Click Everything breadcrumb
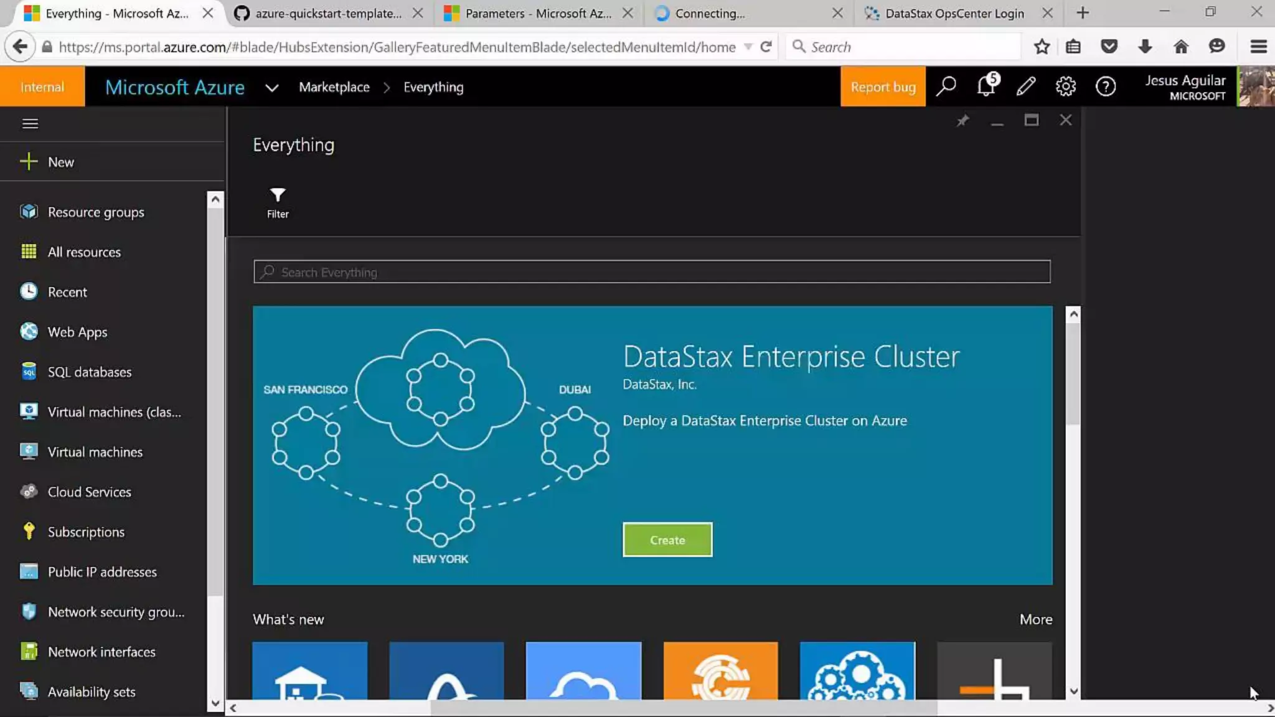 [x=433, y=87]
